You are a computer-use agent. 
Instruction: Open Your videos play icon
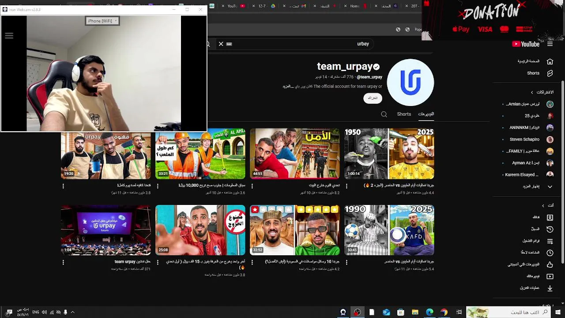550,276
